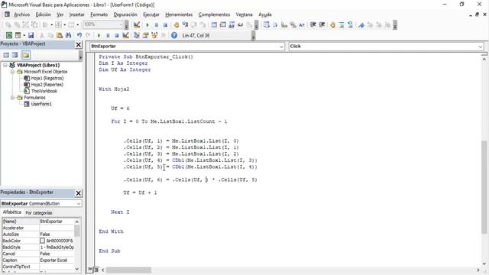The width and height of the screenshot is (489, 275).
Task: Open Find using the binoculars icon
Action: pyautogui.click(x=68, y=35)
